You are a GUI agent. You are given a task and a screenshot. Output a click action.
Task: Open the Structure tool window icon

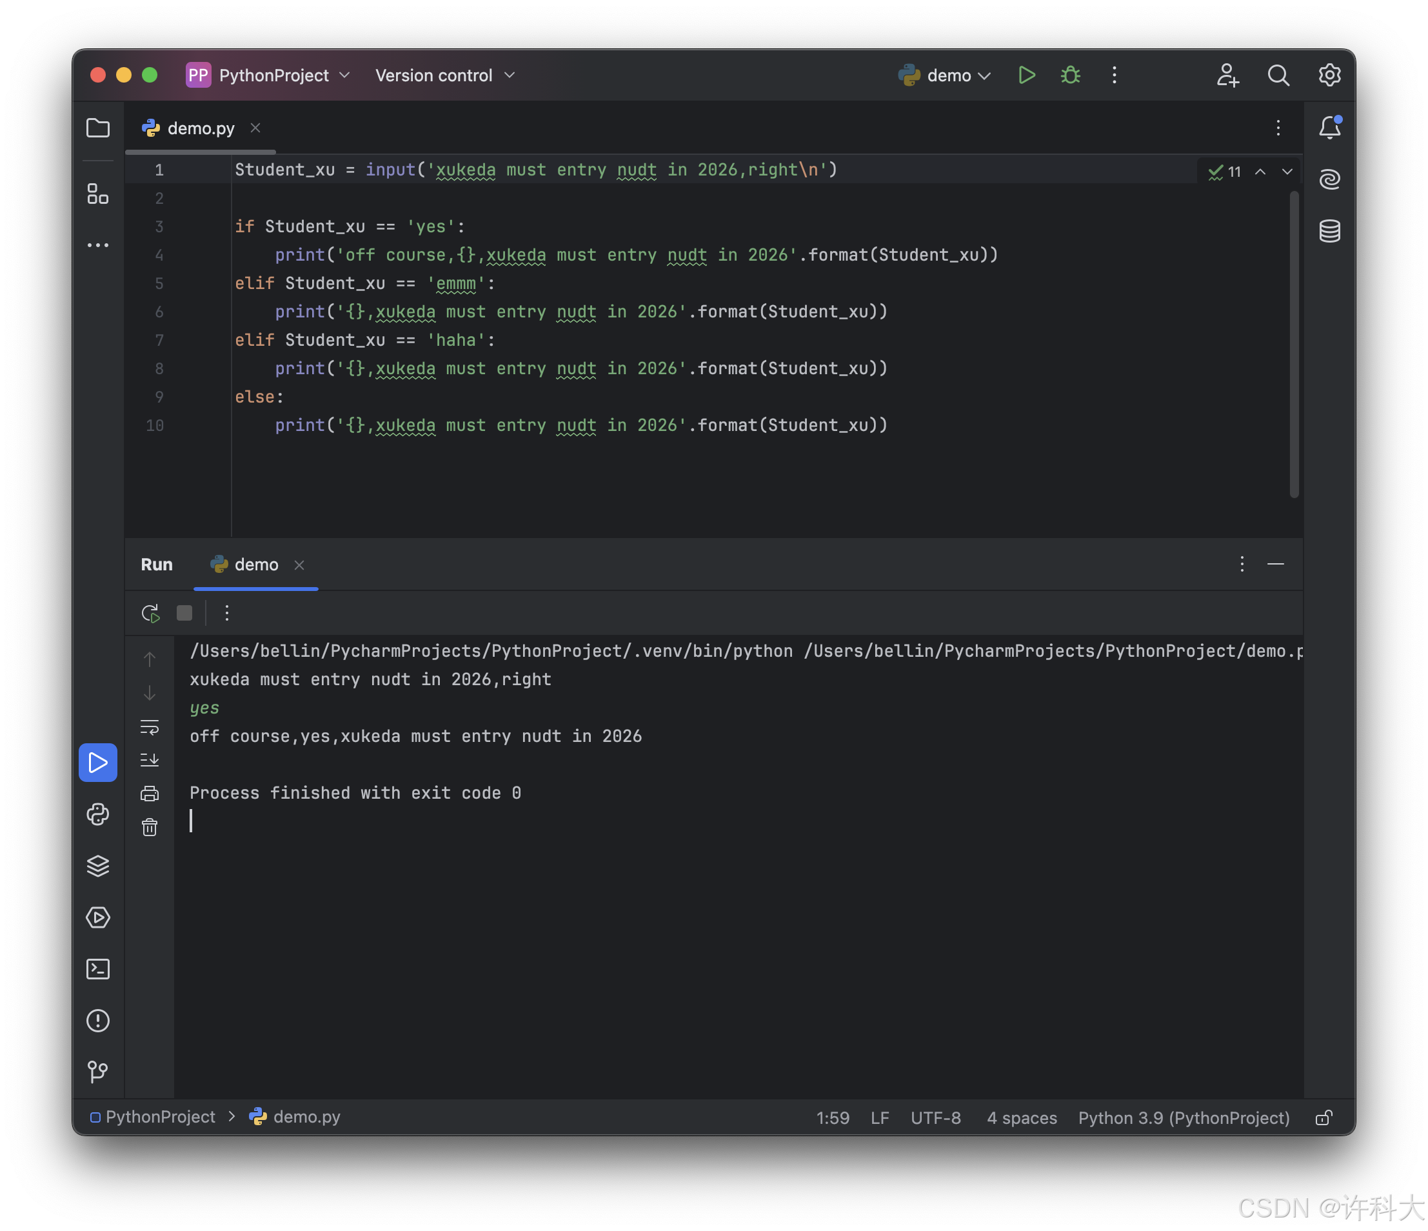98,194
